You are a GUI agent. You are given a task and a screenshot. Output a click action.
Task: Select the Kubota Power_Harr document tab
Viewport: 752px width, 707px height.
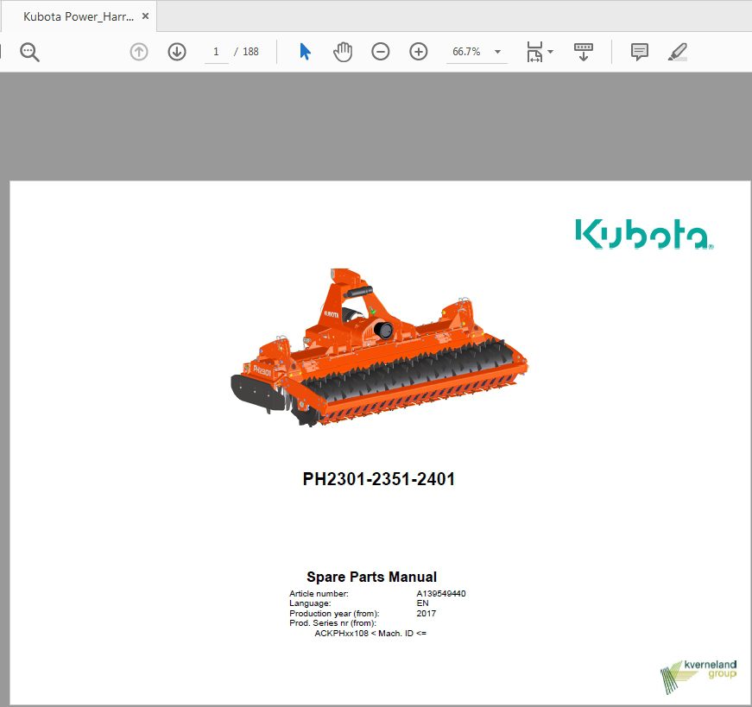click(79, 16)
